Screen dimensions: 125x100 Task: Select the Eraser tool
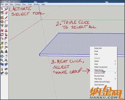[x=6, y=13]
